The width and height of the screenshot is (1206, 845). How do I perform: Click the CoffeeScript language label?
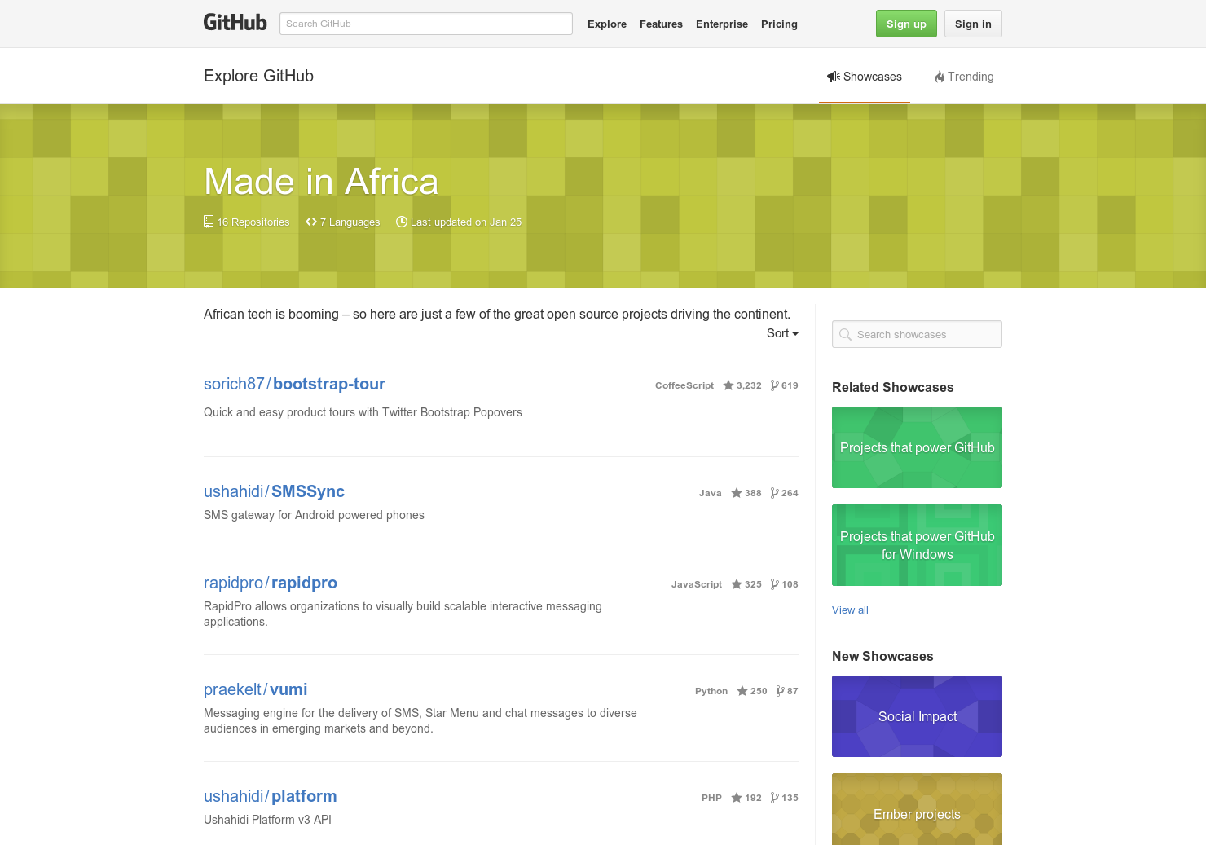(684, 385)
